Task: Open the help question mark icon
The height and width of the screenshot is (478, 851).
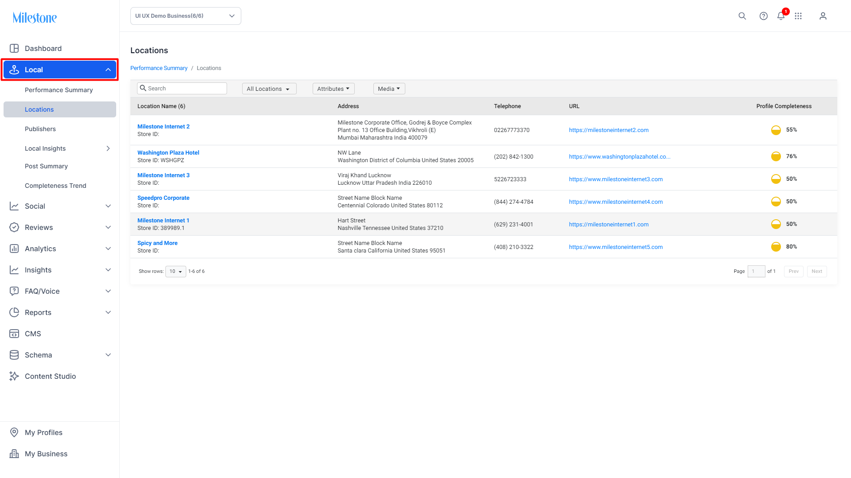Action: (x=764, y=16)
